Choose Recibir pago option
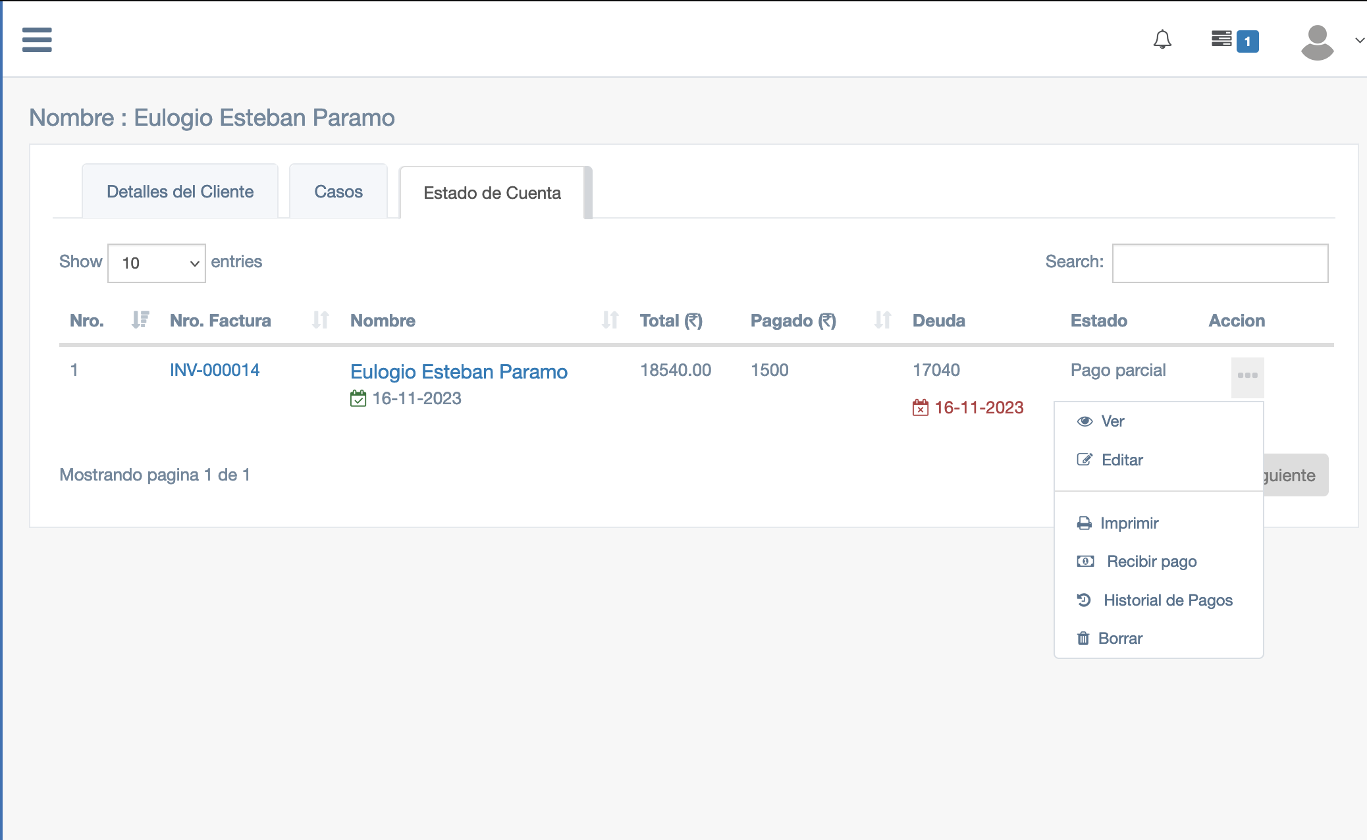The width and height of the screenshot is (1367, 840). coord(1151,562)
